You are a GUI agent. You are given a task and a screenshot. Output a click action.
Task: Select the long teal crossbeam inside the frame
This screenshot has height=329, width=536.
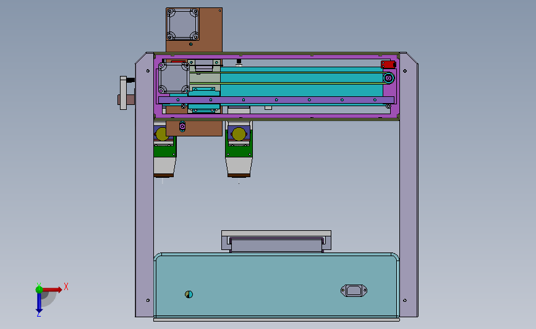click(302, 82)
